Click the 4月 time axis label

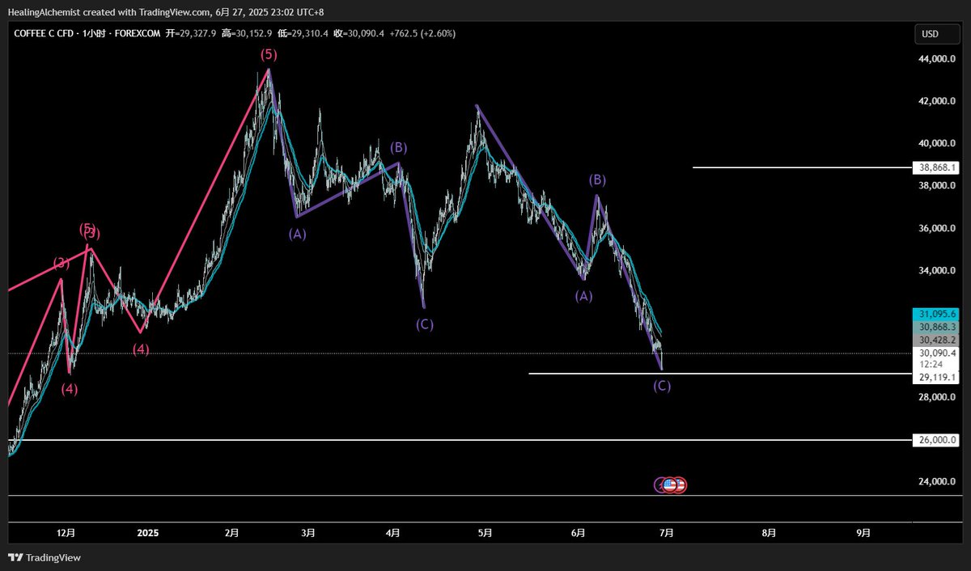tap(393, 533)
